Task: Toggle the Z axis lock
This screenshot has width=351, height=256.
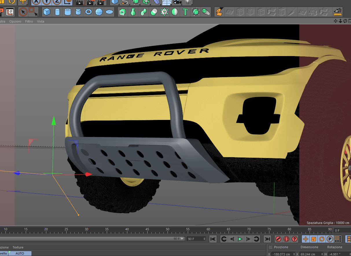Action: click(x=57, y=2)
